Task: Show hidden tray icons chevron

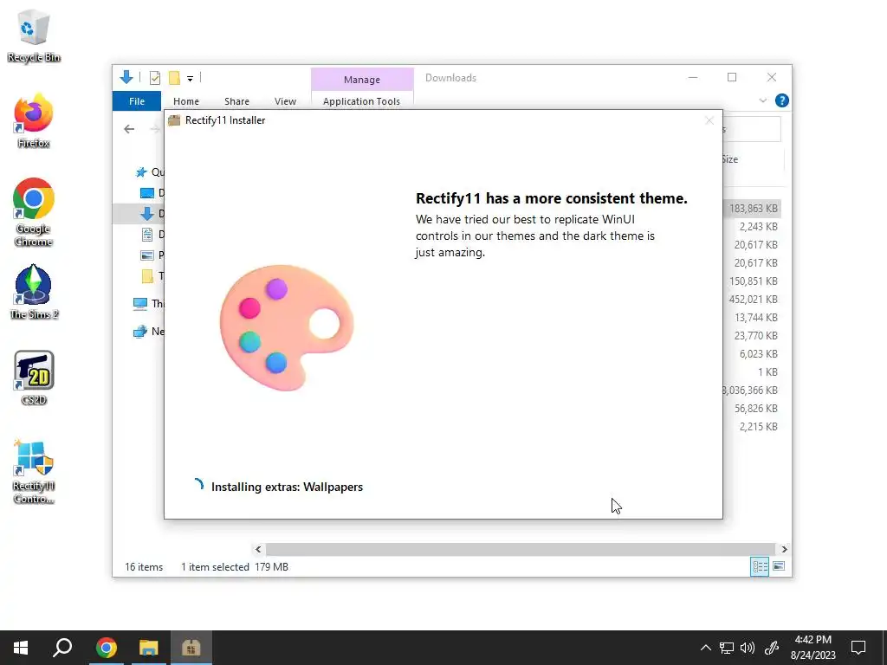Action: pyautogui.click(x=705, y=648)
